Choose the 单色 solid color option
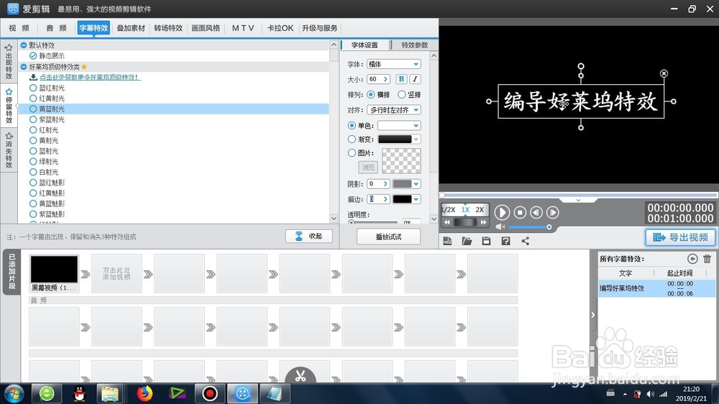Image resolution: width=719 pixels, height=404 pixels. (x=352, y=125)
